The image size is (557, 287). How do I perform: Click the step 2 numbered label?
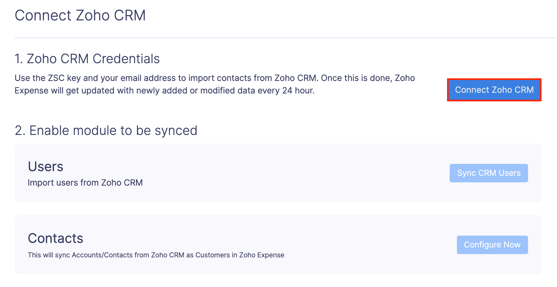19,130
